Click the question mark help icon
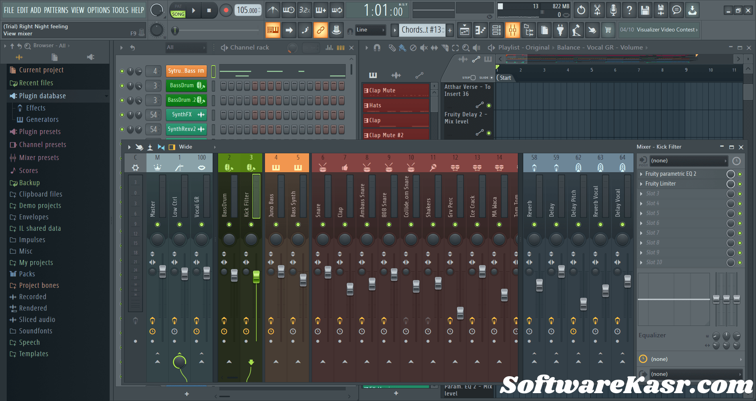Viewport: 756px width, 401px height. (x=629, y=10)
